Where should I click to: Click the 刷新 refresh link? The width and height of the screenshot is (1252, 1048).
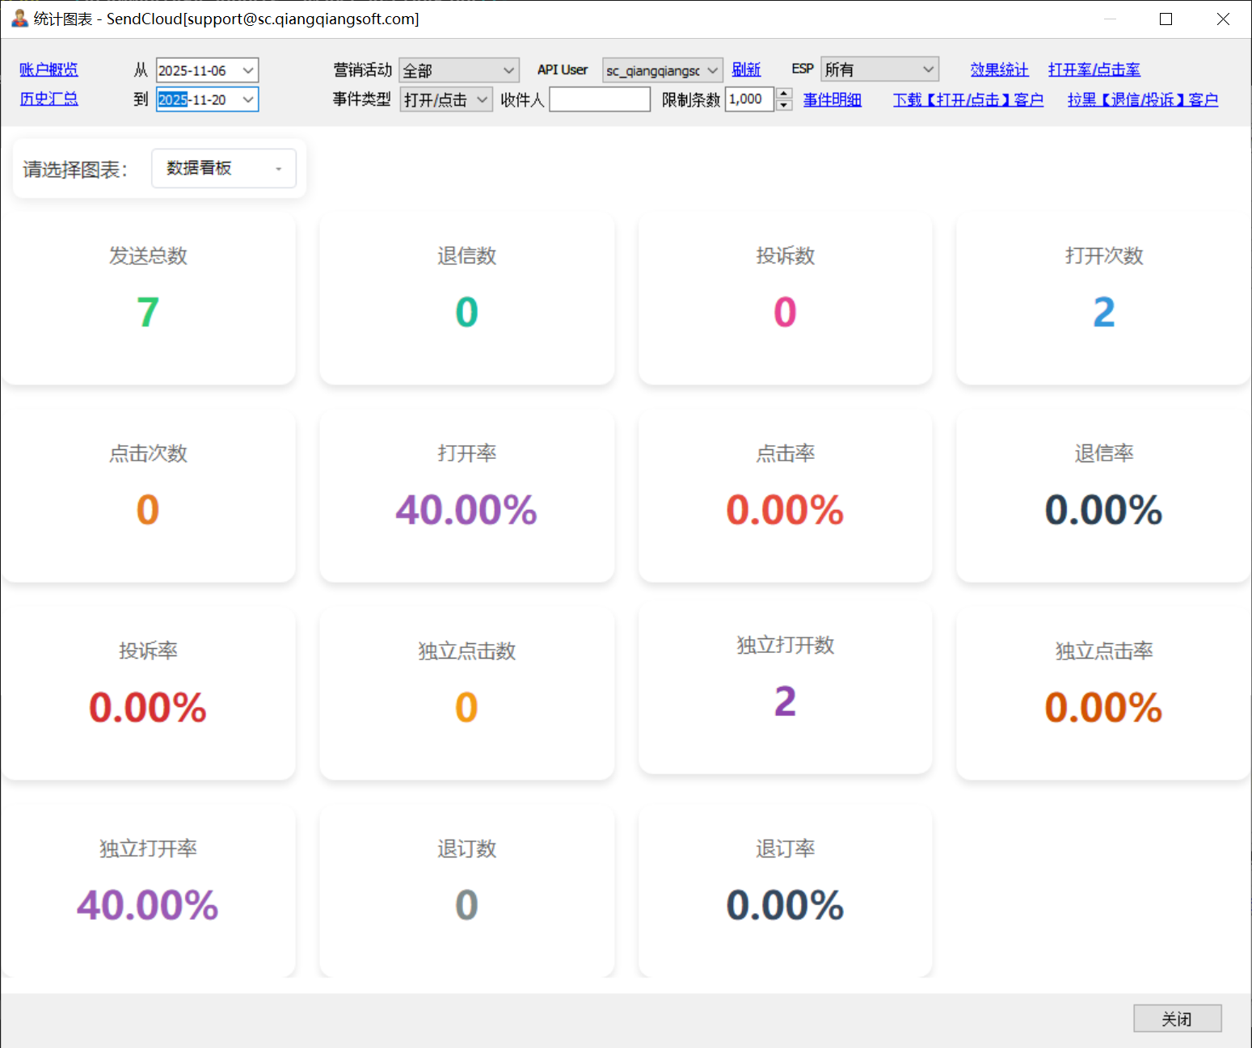[x=746, y=69]
